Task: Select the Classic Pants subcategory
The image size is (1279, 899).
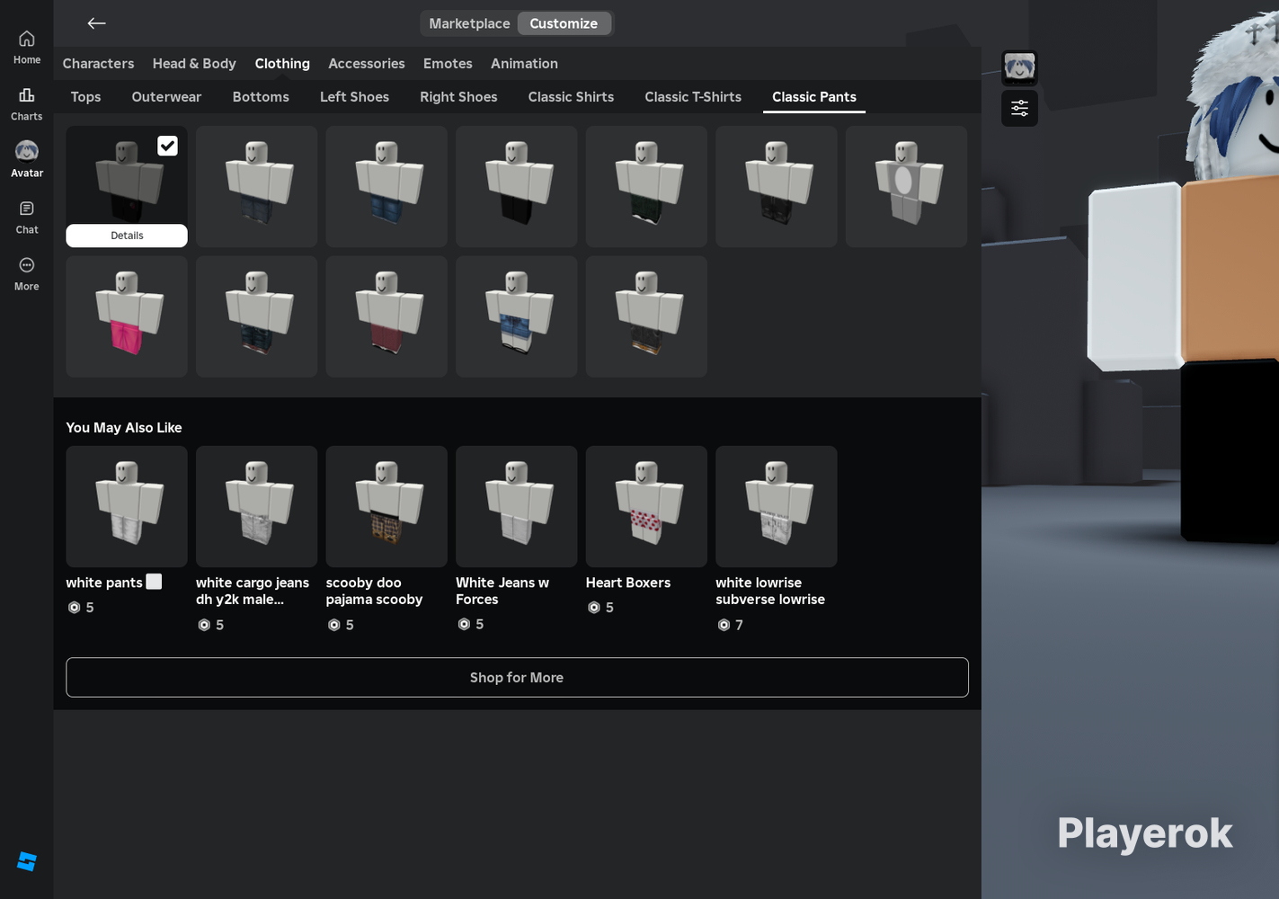Action: 814,97
